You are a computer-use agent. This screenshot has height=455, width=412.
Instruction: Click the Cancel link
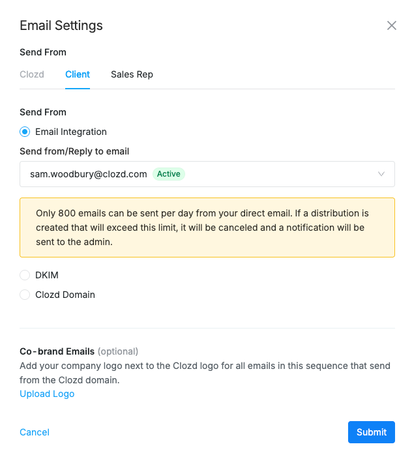click(x=35, y=432)
